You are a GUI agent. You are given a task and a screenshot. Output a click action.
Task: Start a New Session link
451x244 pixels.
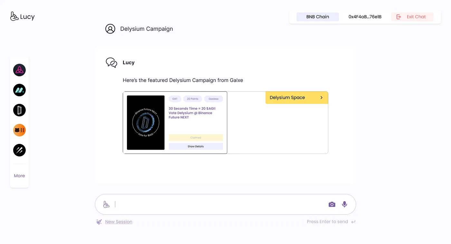point(119,222)
